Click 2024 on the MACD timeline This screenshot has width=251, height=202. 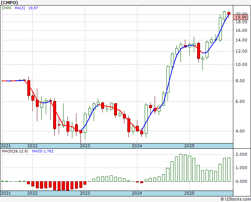(137, 193)
